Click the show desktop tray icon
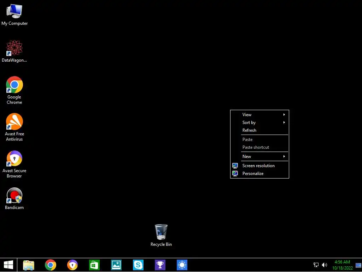 click(x=358, y=265)
